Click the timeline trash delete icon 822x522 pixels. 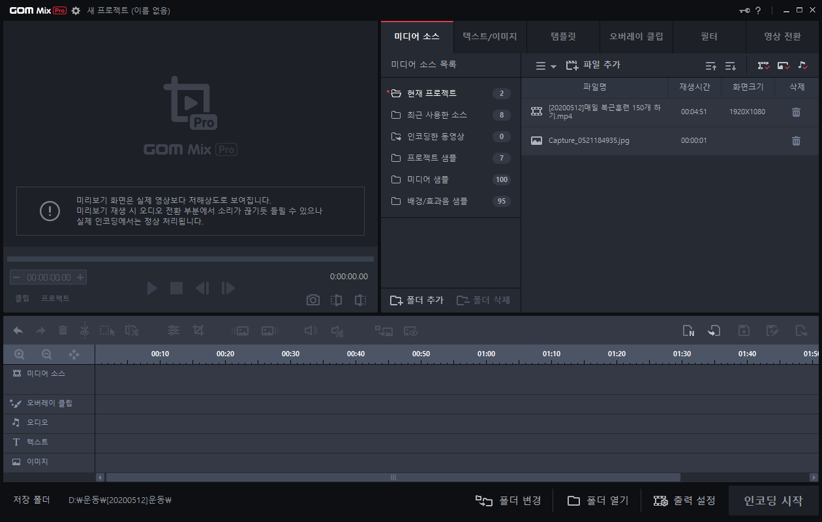click(x=63, y=331)
